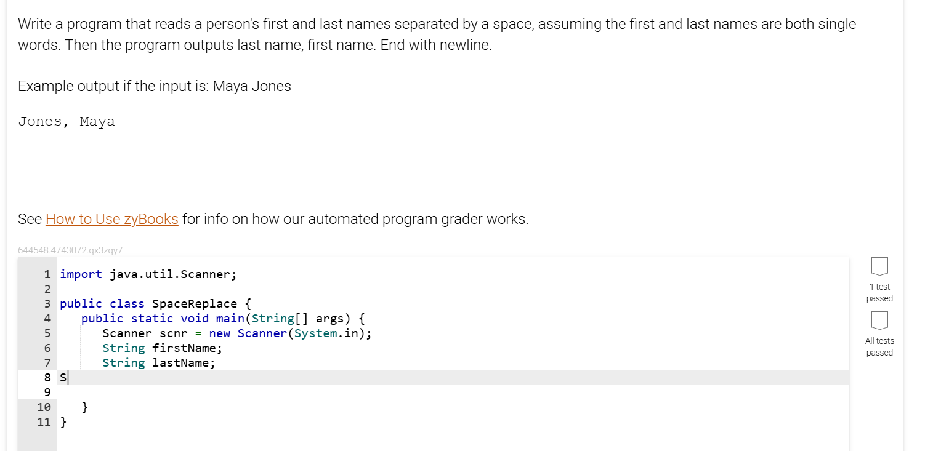Click line number 8 beside the cursor line
Viewport: 925px width, 451px height.
(x=47, y=377)
